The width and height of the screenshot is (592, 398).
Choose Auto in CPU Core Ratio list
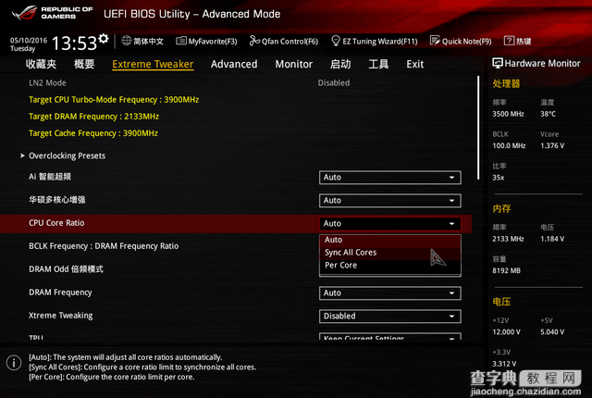pyautogui.click(x=390, y=240)
